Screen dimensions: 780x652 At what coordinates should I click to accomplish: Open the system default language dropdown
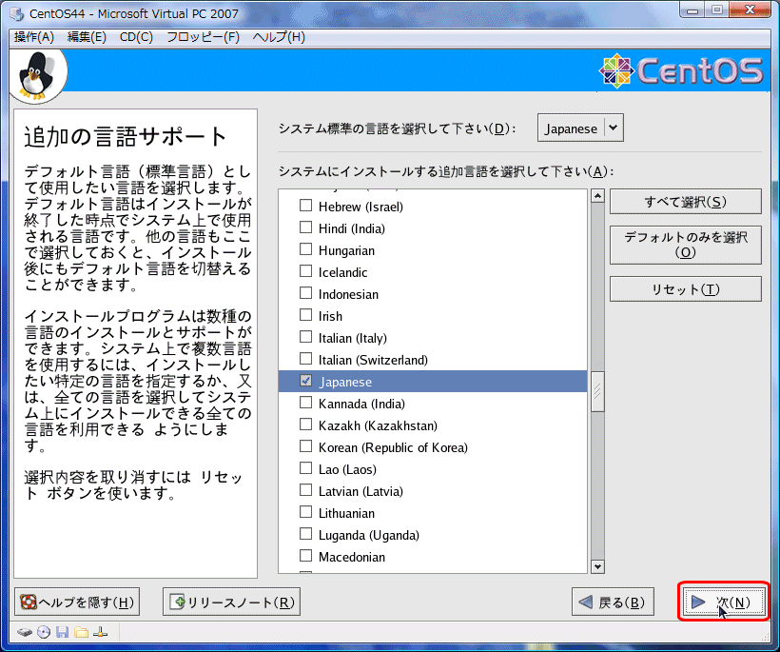[x=580, y=128]
